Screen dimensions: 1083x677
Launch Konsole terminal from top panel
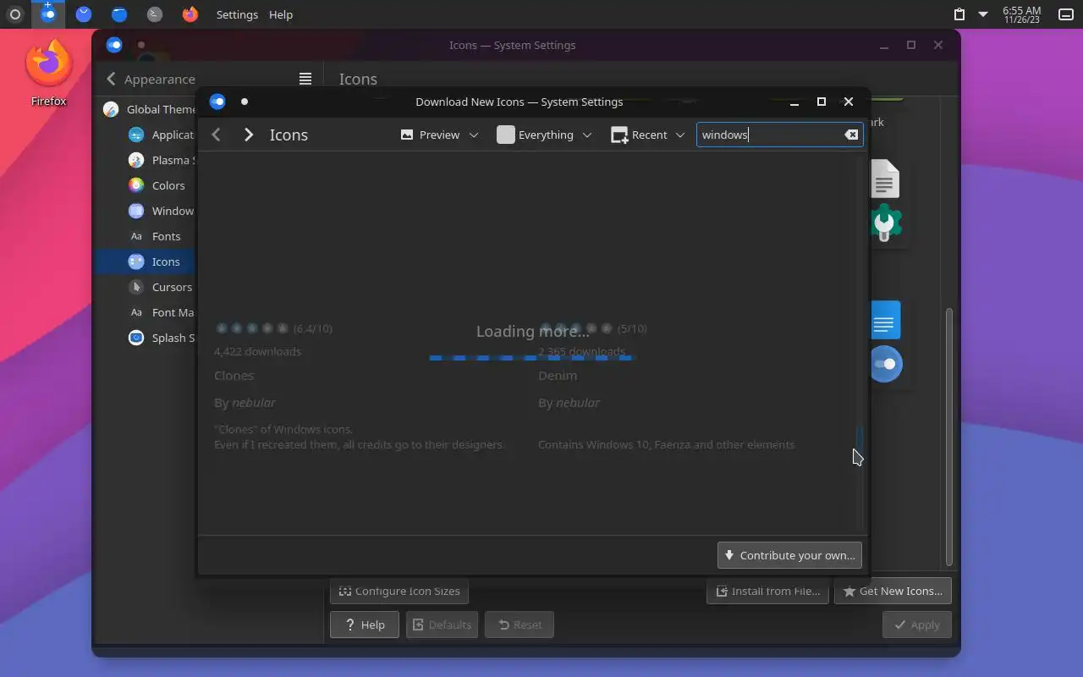pos(154,14)
